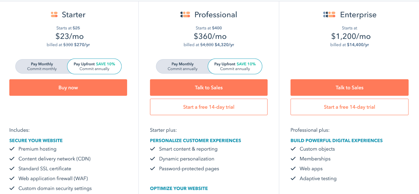Screen dimensions: 419x194
Task: Start a free 14-day Enterprise trial
Action: pos(349,107)
